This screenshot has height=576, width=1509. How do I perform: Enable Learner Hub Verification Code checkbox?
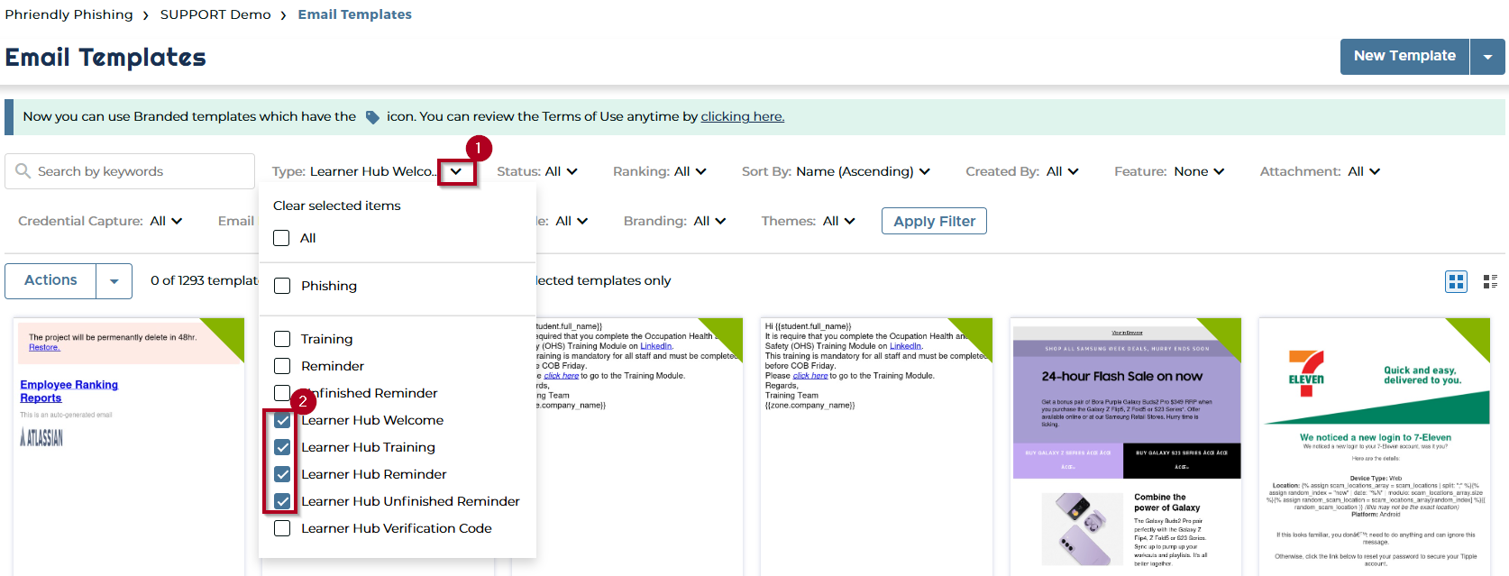click(282, 528)
